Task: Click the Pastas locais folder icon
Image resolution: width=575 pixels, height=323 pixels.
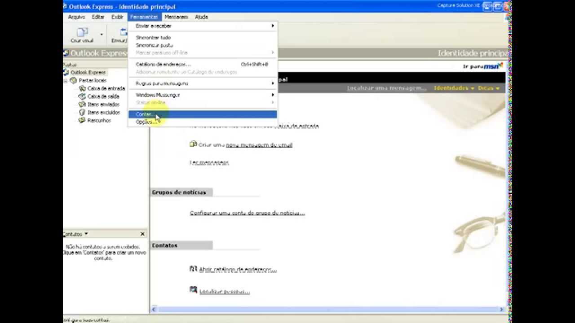Action: [x=74, y=80]
